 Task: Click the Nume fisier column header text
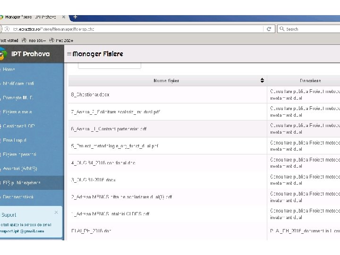166,81
